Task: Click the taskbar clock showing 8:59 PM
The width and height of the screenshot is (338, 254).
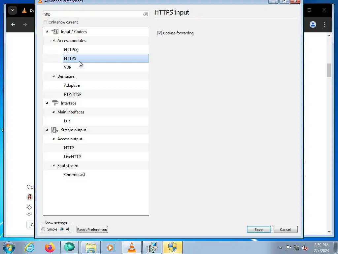Action: [321, 248]
